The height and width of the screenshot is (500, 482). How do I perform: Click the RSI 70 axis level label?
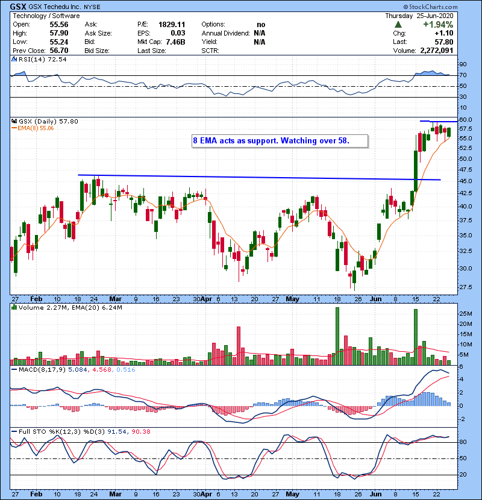[463, 75]
